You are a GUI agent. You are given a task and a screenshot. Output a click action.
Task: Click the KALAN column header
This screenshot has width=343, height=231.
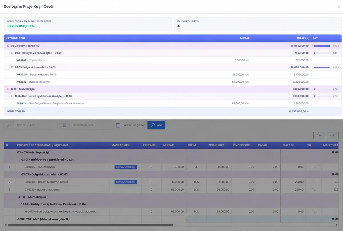click(x=262, y=145)
